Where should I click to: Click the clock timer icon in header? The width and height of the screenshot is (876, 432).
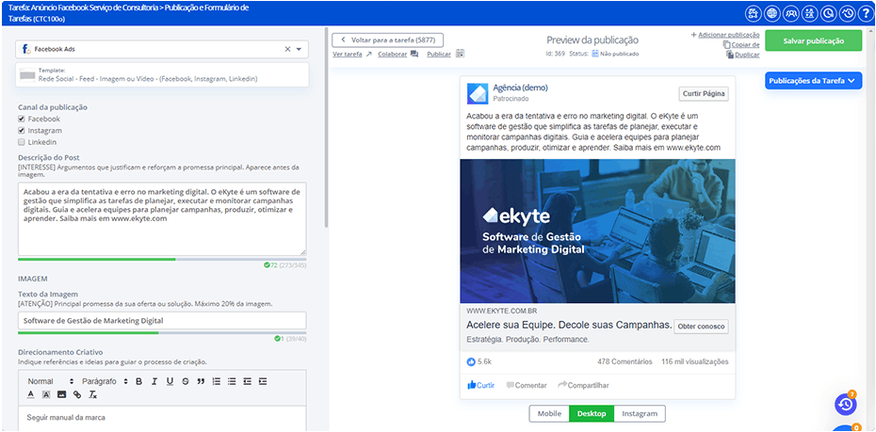click(x=829, y=14)
